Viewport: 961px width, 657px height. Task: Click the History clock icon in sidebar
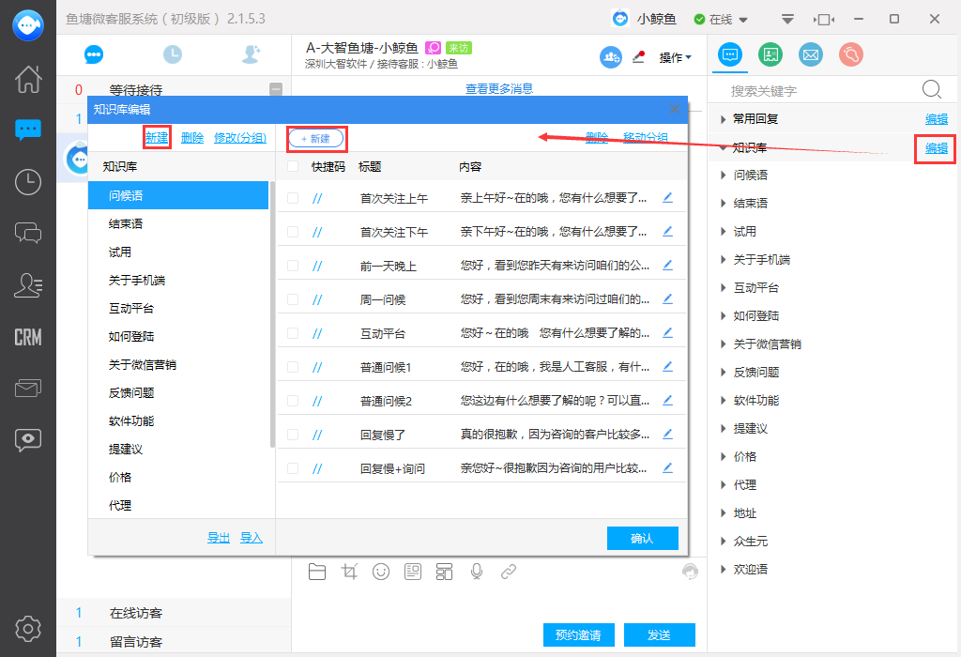tap(28, 182)
